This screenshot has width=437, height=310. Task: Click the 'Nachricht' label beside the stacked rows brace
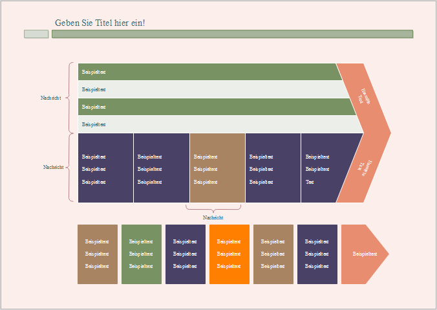(50, 98)
